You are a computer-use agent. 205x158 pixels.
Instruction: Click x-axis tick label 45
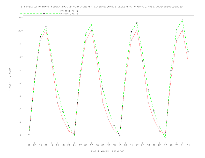click(114, 145)
